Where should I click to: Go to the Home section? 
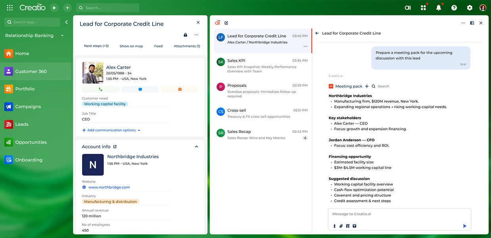(36, 54)
